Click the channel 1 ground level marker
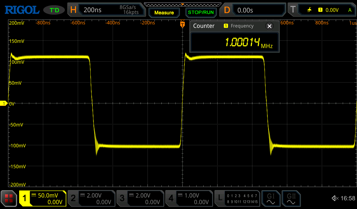This screenshot has width=357, height=209. pos(3,103)
